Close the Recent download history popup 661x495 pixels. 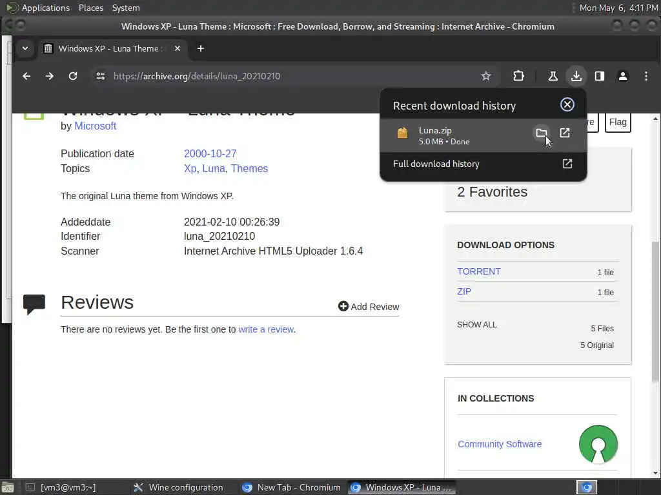567,104
